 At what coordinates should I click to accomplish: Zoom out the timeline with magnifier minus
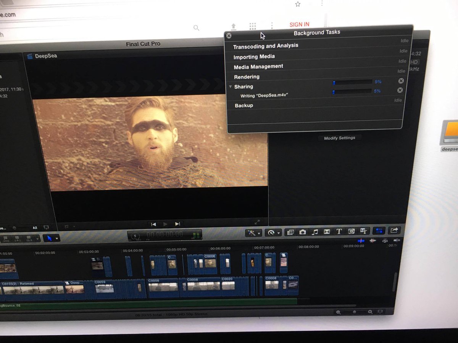click(338, 313)
